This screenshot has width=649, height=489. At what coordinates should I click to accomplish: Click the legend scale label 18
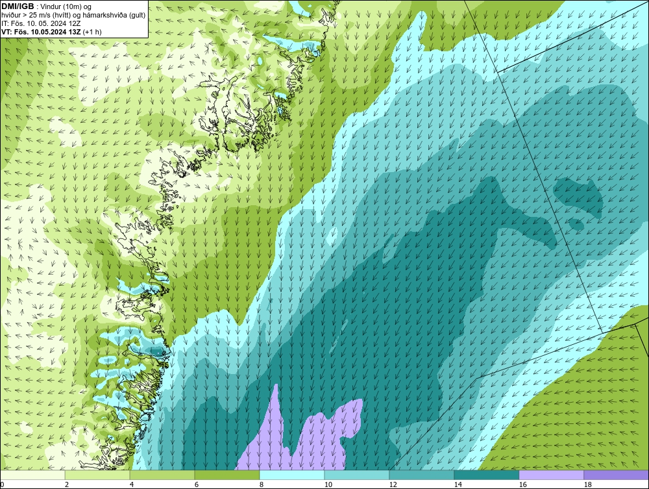coord(587,484)
